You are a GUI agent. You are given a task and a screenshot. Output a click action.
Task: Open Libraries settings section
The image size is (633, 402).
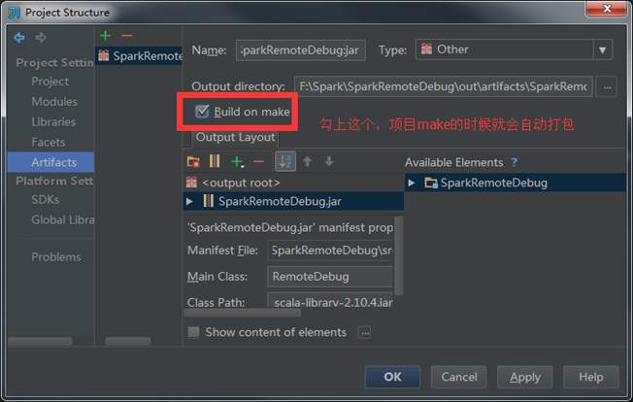53,122
